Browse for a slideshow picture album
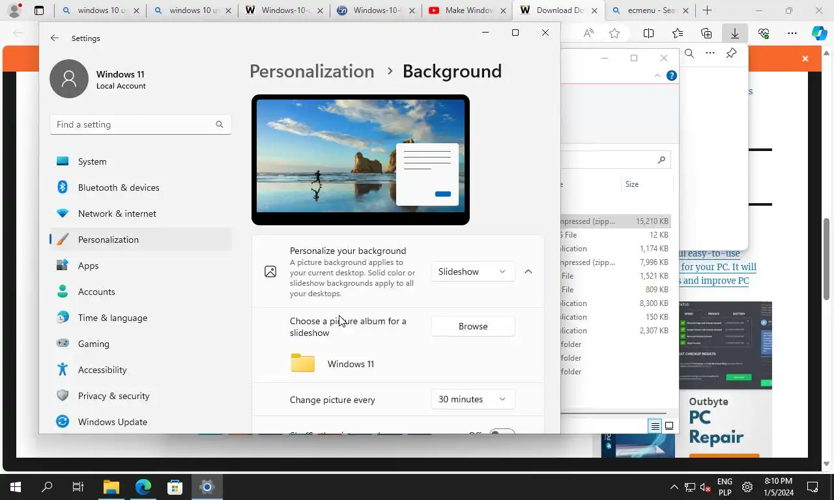Image resolution: width=834 pixels, height=500 pixels. (473, 326)
